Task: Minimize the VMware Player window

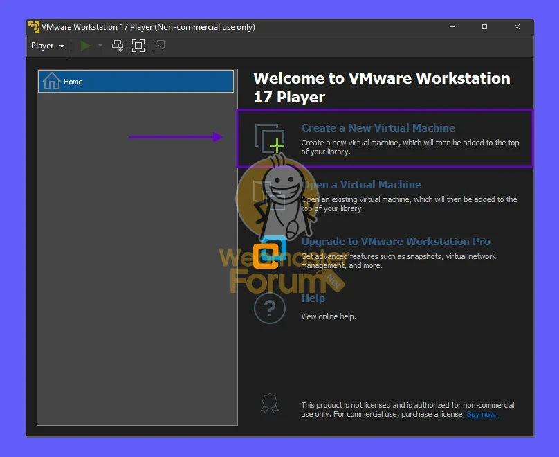Action: pyautogui.click(x=452, y=27)
